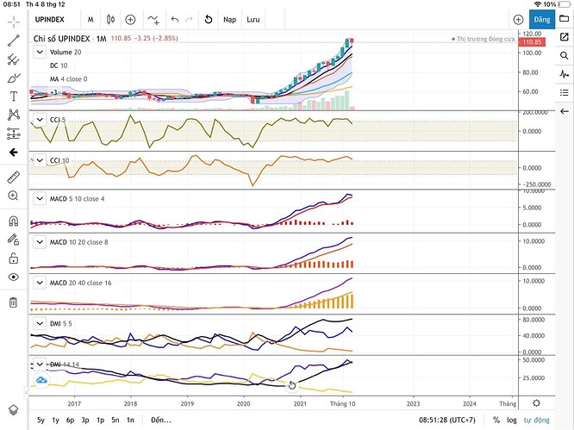
Task: Toggle lock all drawings
Action: [13, 259]
